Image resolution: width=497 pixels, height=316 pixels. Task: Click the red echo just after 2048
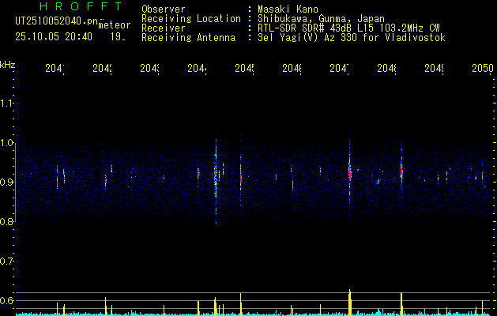pyautogui.click(x=401, y=170)
